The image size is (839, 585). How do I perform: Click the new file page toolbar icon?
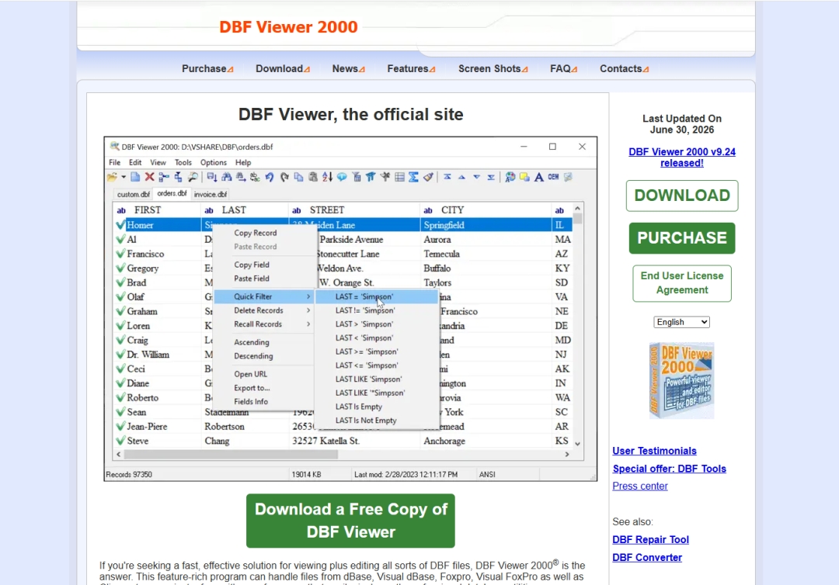[135, 177]
